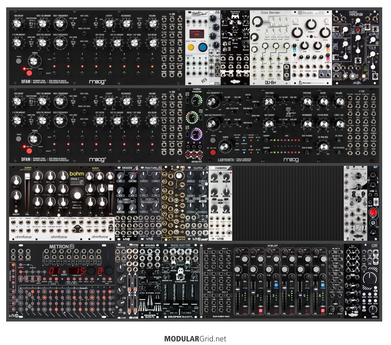
Task: Mute channel 2 on the Xcelon mixer
Action: click(x=260, y=310)
